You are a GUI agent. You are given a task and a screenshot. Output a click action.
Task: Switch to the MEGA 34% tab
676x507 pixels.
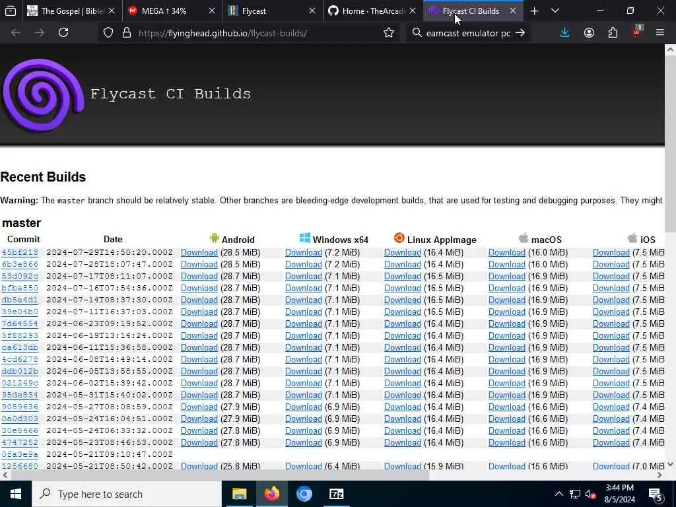(172, 11)
